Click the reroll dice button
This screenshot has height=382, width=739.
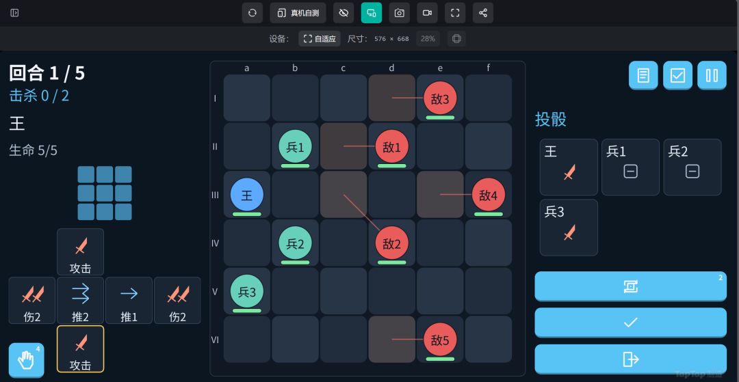pyautogui.click(x=631, y=286)
